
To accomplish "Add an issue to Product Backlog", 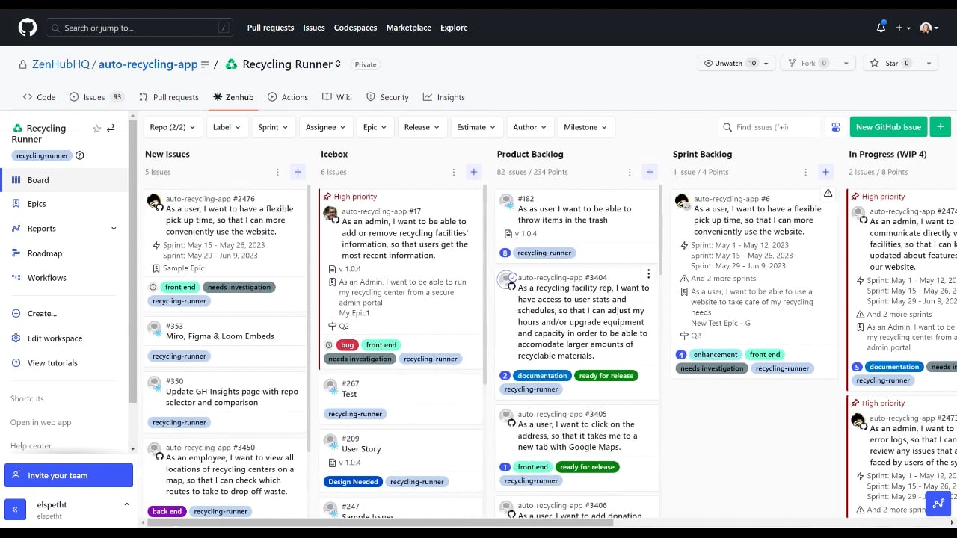I will [650, 172].
